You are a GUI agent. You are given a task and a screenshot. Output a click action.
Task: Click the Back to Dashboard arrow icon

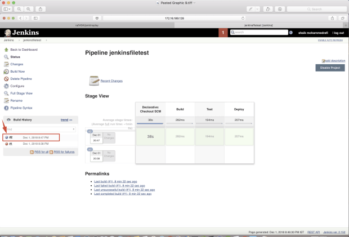pos(6,50)
